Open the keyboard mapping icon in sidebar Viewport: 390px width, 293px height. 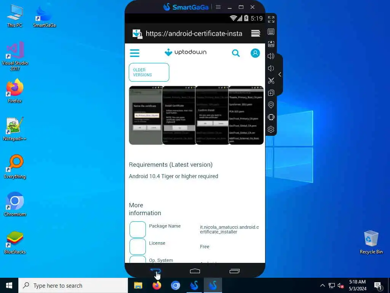(271, 32)
